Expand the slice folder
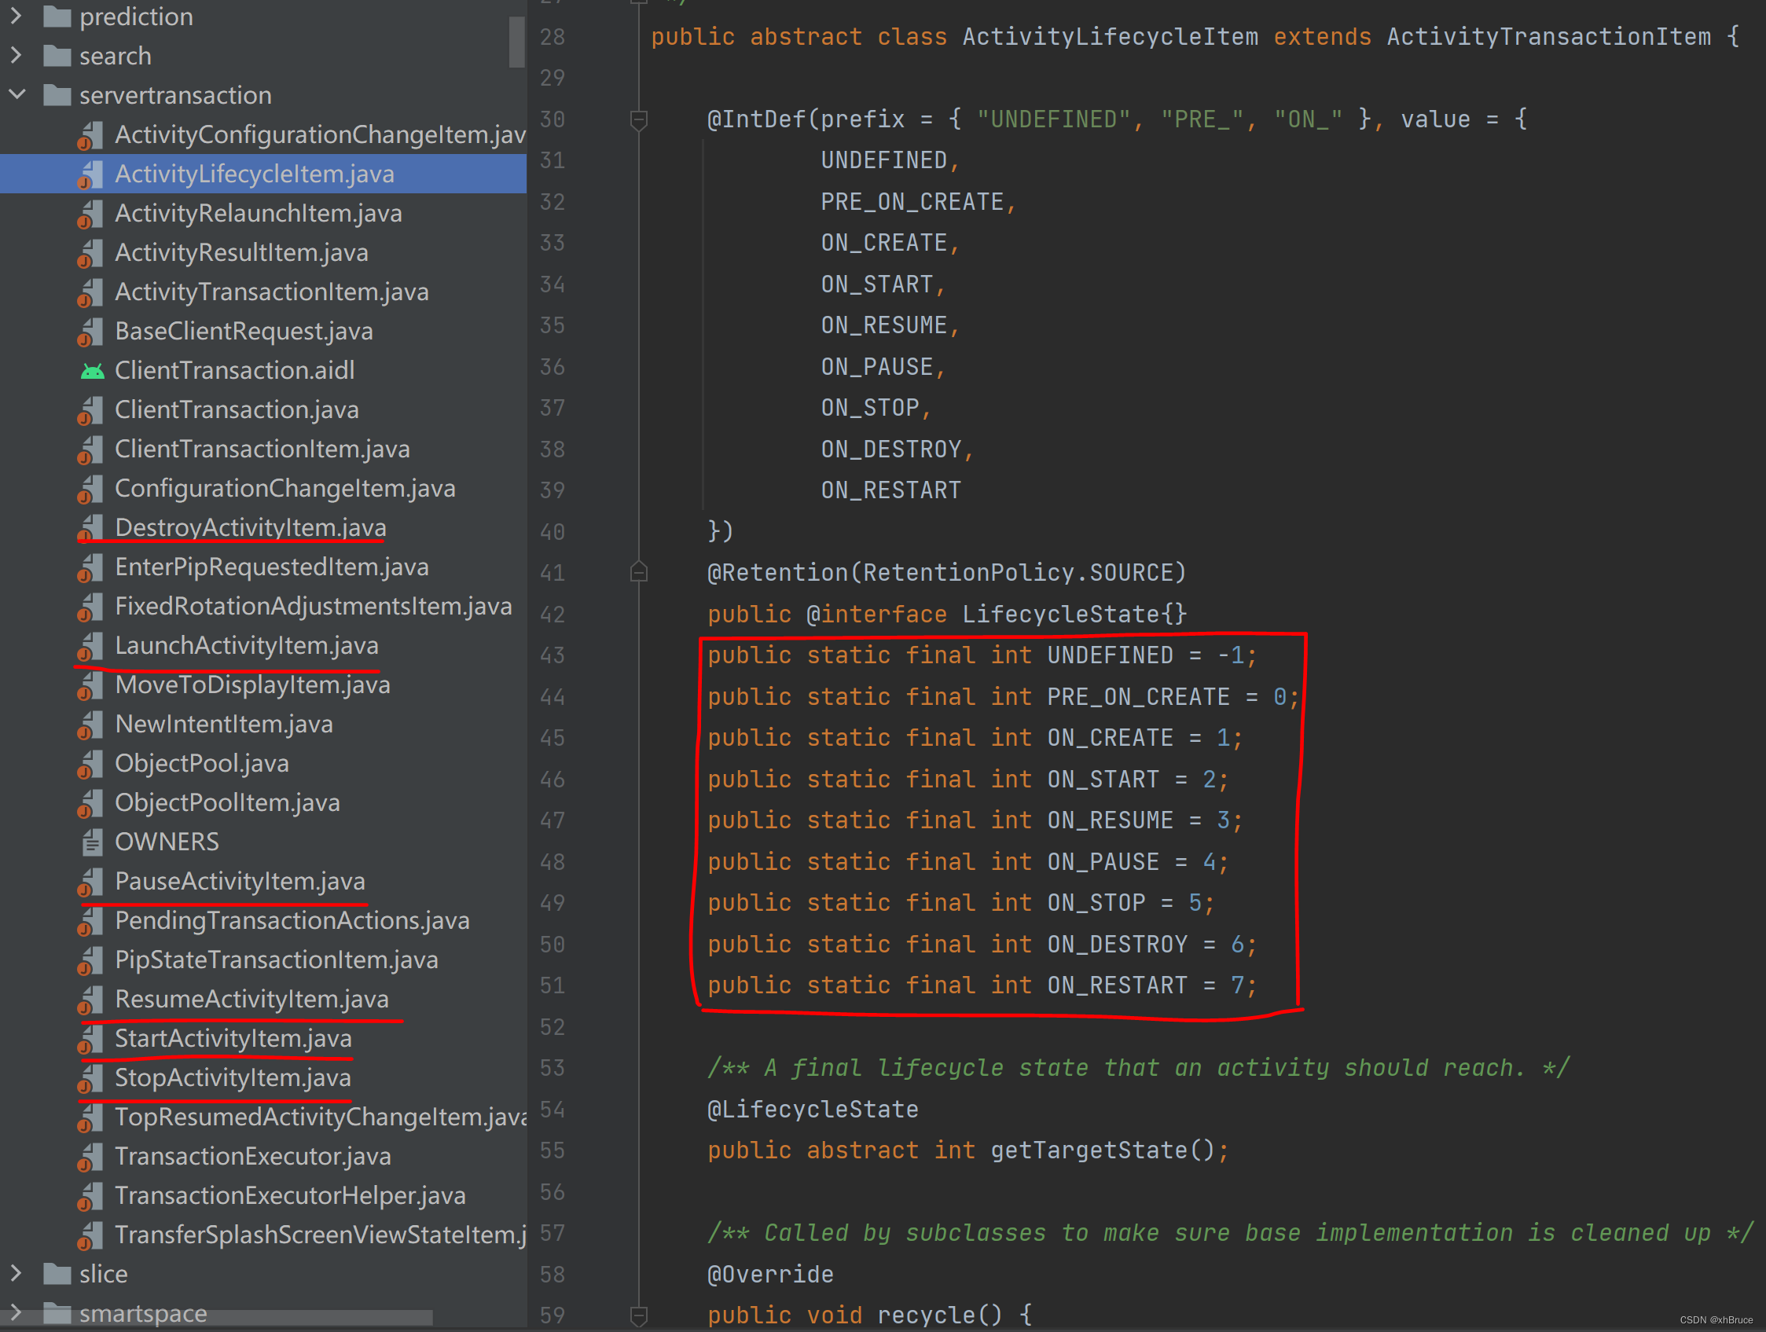This screenshot has height=1332, width=1766. [17, 1274]
